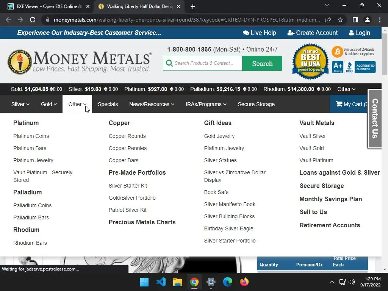The width and height of the screenshot is (388, 291).
Task: Click Chrome icon in taskbar
Action: (x=194, y=282)
